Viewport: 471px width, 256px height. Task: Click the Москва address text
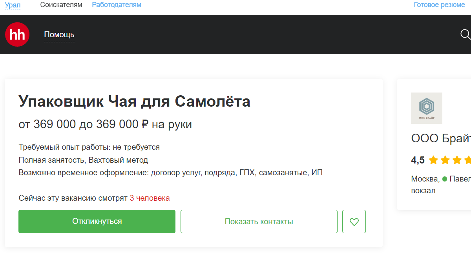(x=425, y=179)
